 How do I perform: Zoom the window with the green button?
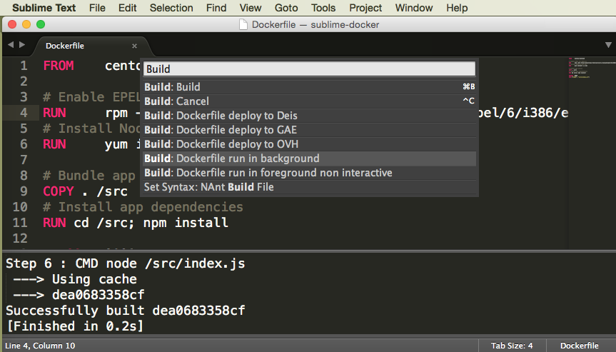[x=41, y=24]
